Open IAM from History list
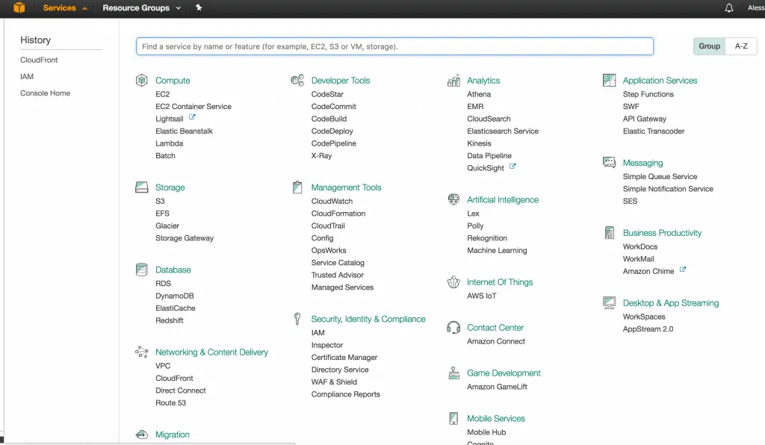Image resolution: width=765 pixels, height=445 pixels. tap(27, 76)
